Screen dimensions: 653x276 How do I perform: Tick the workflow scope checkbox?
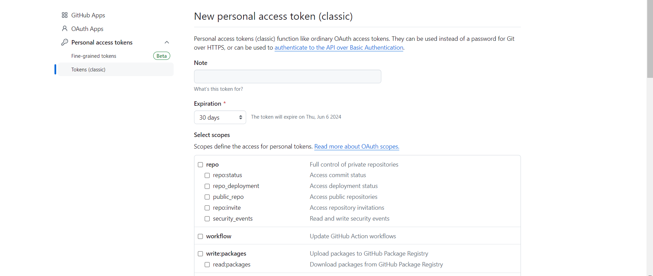point(201,237)
